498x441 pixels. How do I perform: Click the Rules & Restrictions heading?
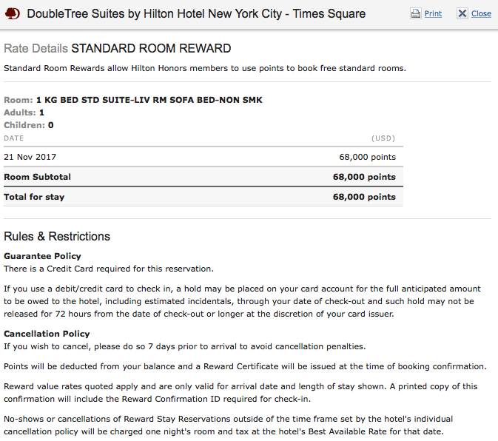57,237
